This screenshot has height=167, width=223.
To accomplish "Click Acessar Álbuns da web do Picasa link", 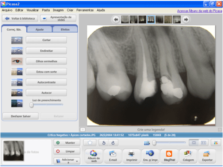I will [x=200, y=11].
